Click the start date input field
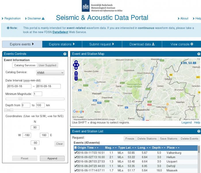This screenshot has width=201, height=173. [x=19, y=86]
